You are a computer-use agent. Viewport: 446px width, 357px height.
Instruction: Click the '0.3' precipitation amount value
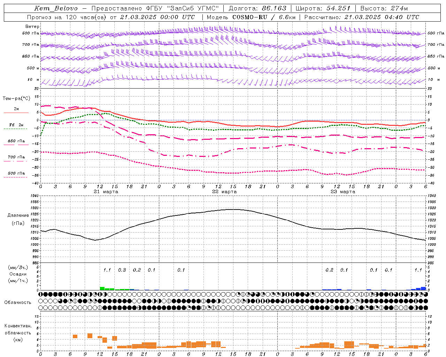tap(122, 270)
